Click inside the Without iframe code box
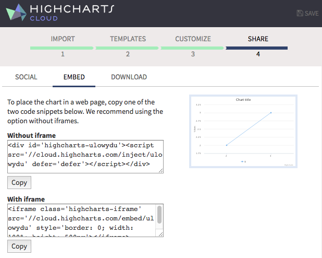The image size is (322, 258). (x=85, y=157)
